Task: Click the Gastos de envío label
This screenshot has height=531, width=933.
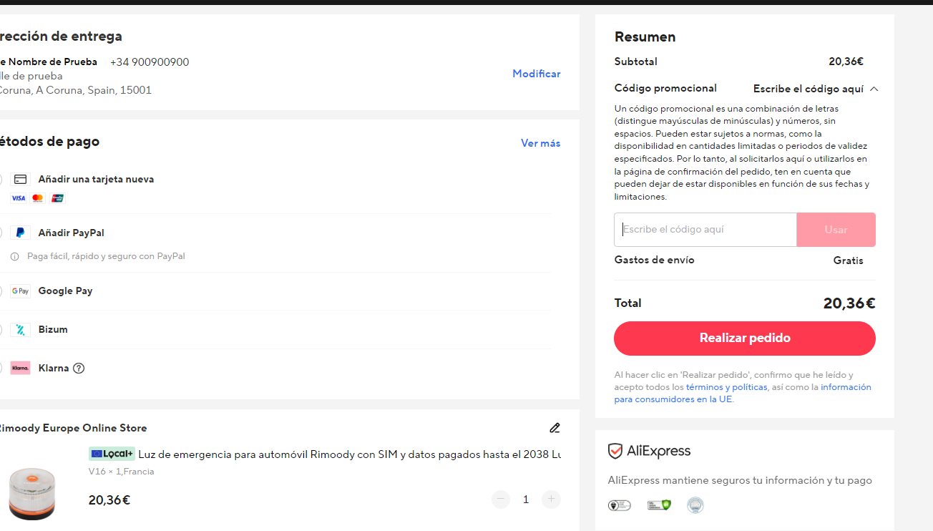Action: 655,260
